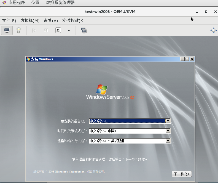Click the 版权所有 2009 Microsoft Corporation text
218x183 pixels.
click(69, 172)
